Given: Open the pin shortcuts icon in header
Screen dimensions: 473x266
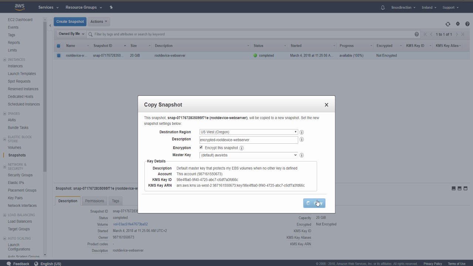Looking at the screenshot, I should coord(111,7).
